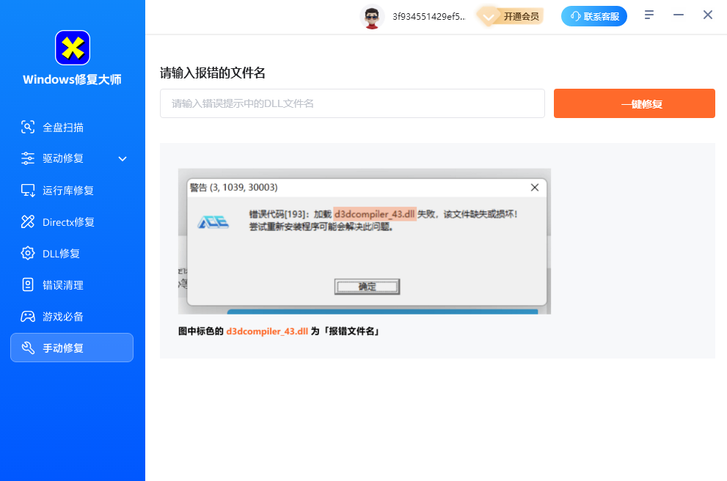Viewport: 727px width, 481px height.
Task: Click the 开通会员 membership button
Action: pyautogui.click(x=511, y=17)
